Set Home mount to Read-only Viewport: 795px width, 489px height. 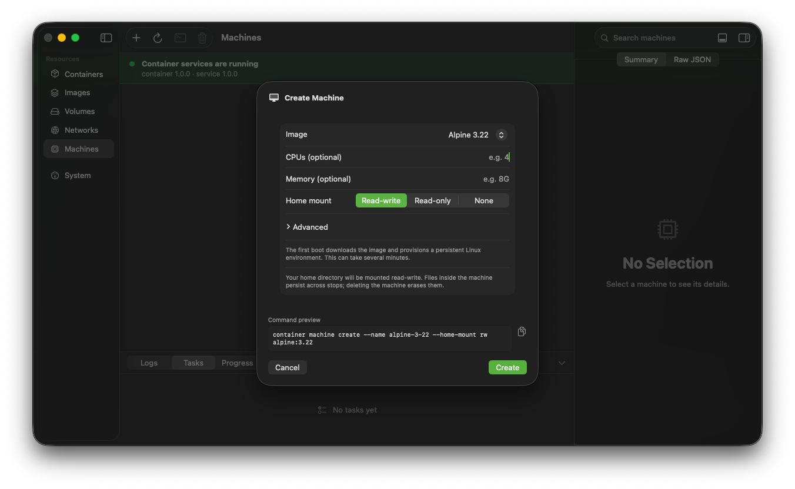point(433,200)
